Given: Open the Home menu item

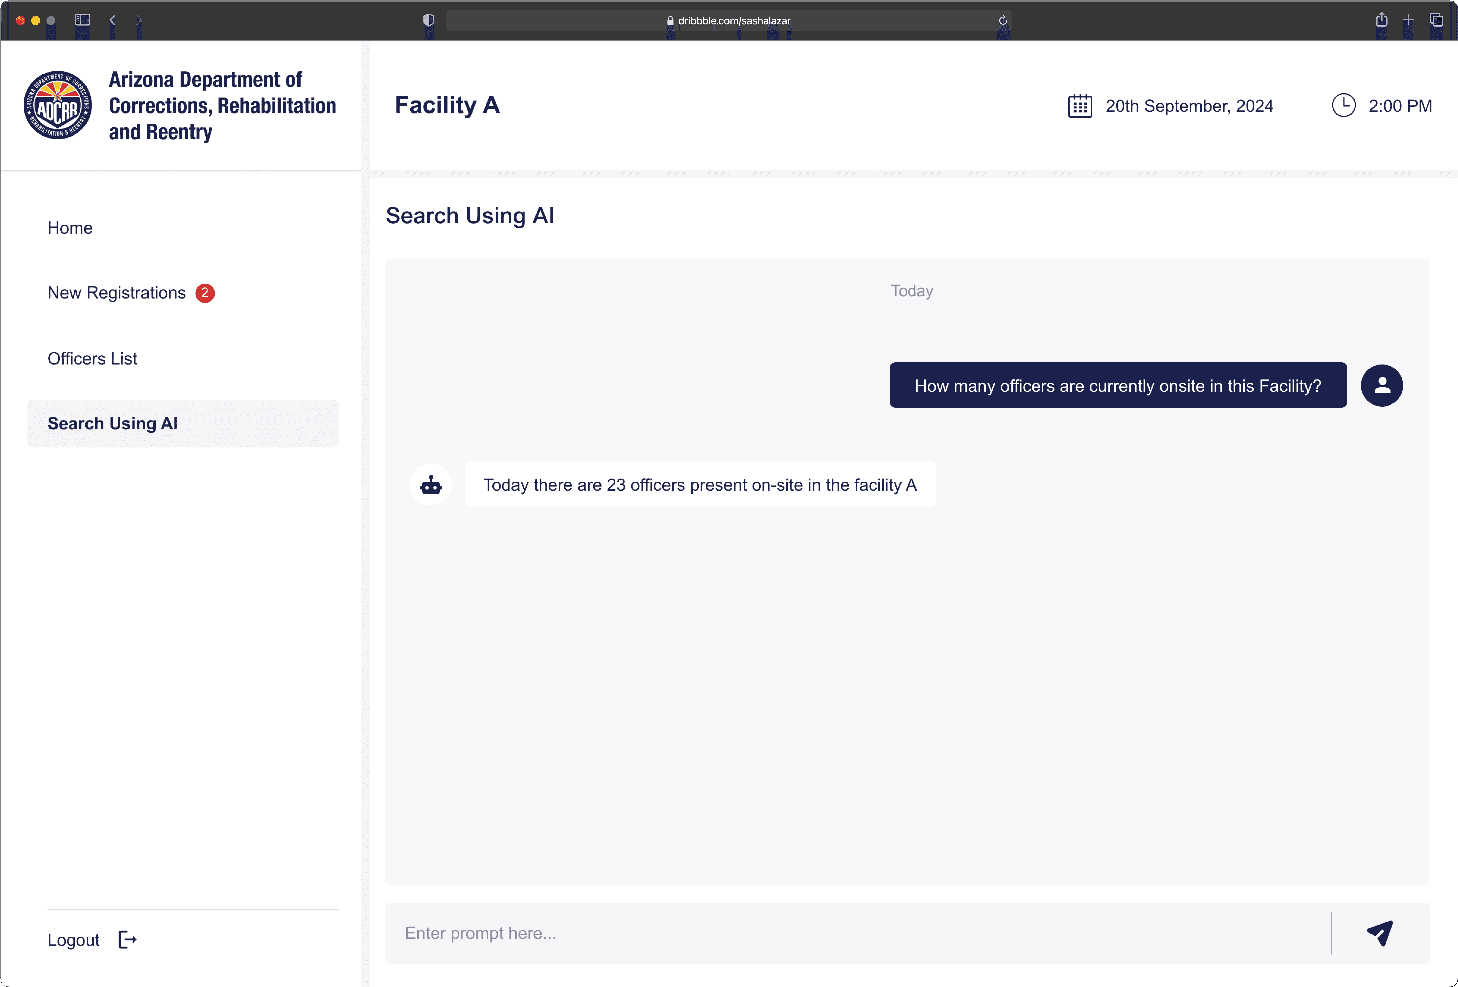Looking at the screenshot, I should 70,228.
